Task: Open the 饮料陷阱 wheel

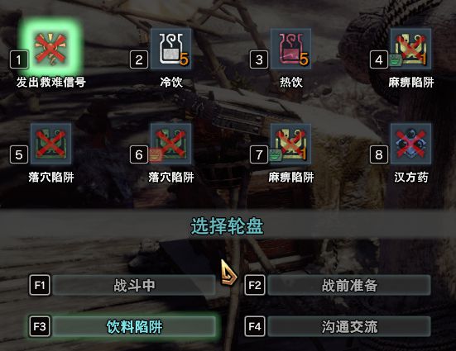Action: pyautogui.click(x=134, y=326)
